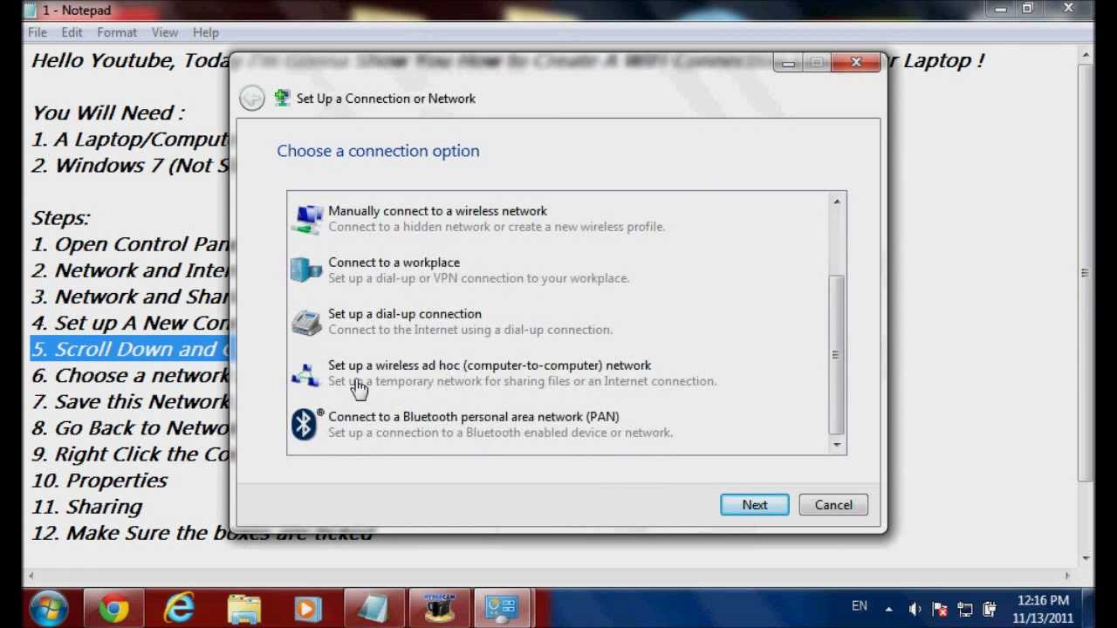The image size is (1117, 628).
Task: Click the '11. Sharing' line in Notepad
Action: click(x=86, y=507)
